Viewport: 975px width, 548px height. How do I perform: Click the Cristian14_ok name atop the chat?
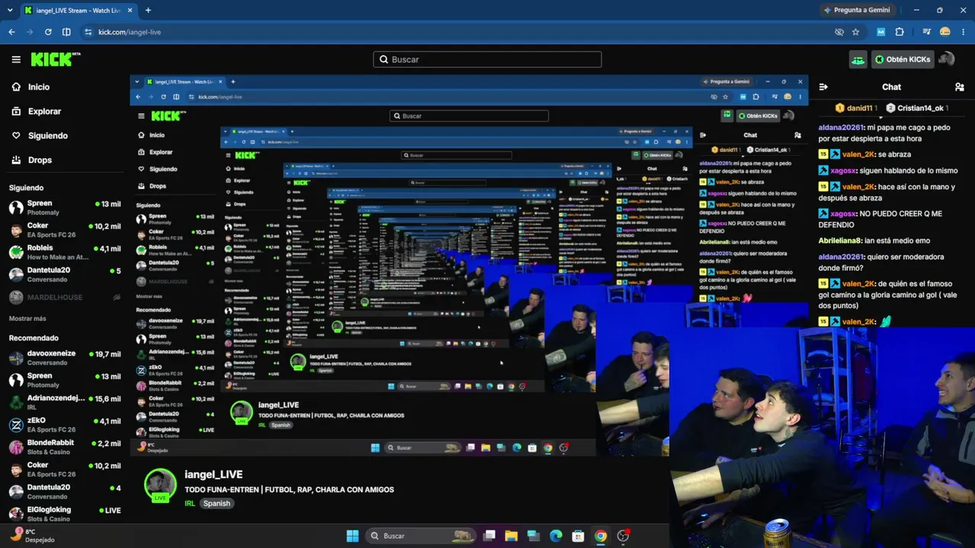920,108
